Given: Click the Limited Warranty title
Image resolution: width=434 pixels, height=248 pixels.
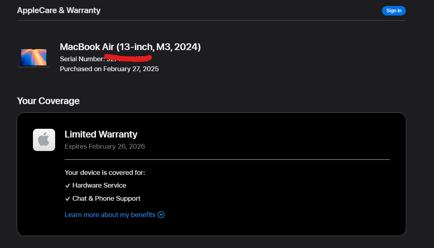Looking at the screenshot, I should click(x=101, y=134).
